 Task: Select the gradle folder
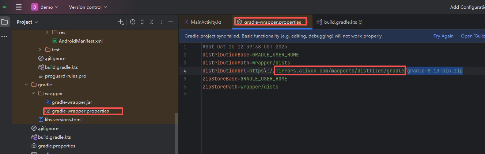coord(41,85)
